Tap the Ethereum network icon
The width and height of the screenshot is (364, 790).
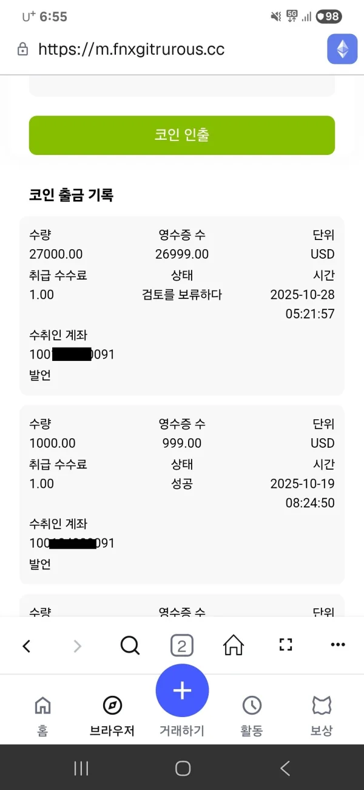click(342, 49)
